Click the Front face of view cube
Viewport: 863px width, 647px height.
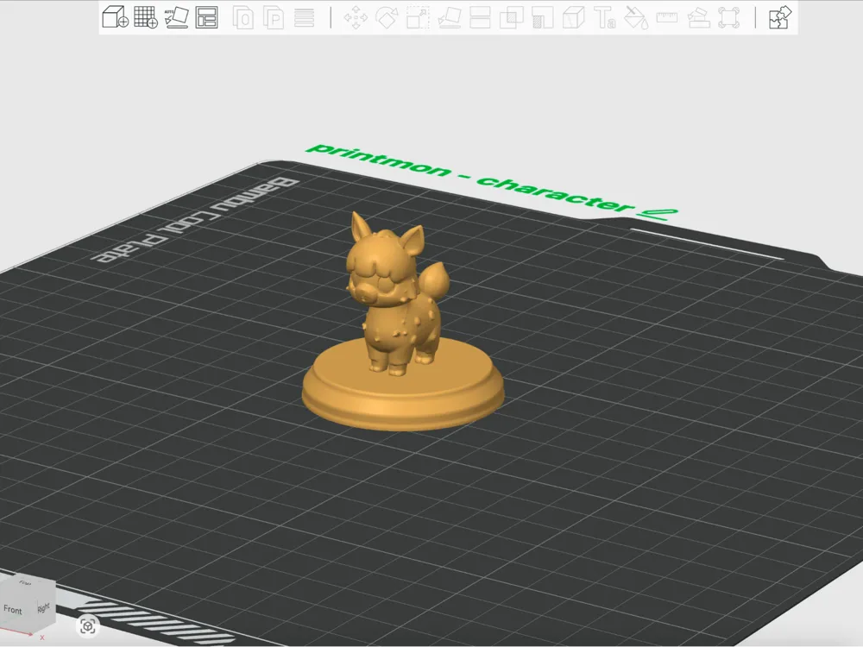(13, 609)
